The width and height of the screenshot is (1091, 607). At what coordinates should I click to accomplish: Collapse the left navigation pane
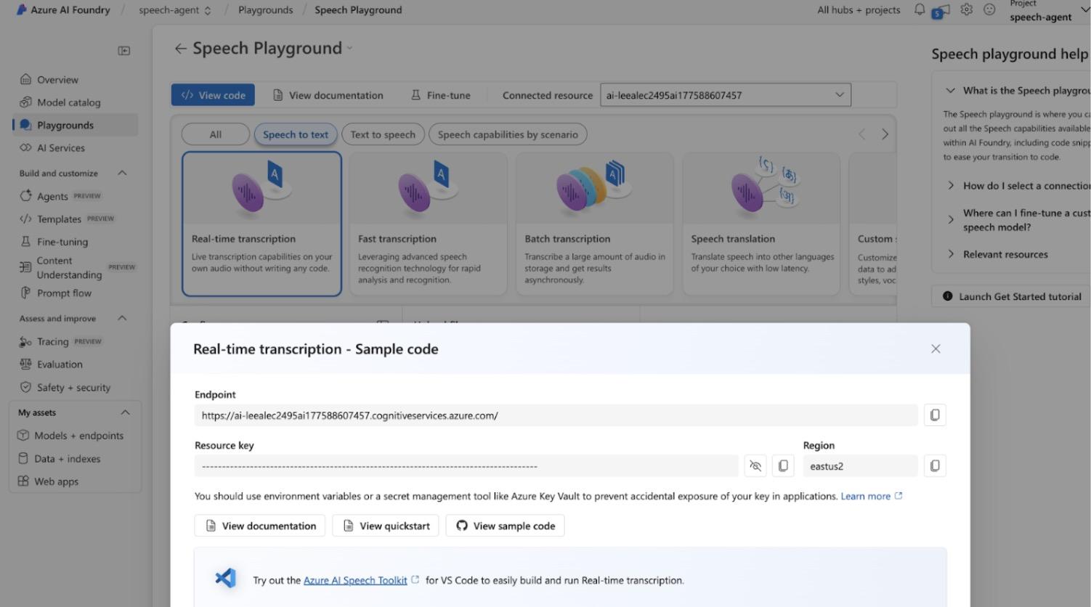(x=123, y=50)
